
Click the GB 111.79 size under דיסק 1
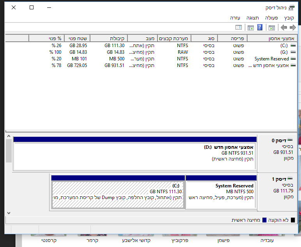click(x=283, y=191)
